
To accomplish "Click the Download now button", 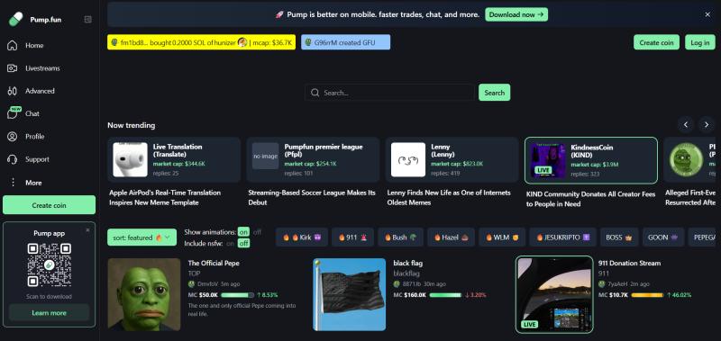I will pos(516,14).
